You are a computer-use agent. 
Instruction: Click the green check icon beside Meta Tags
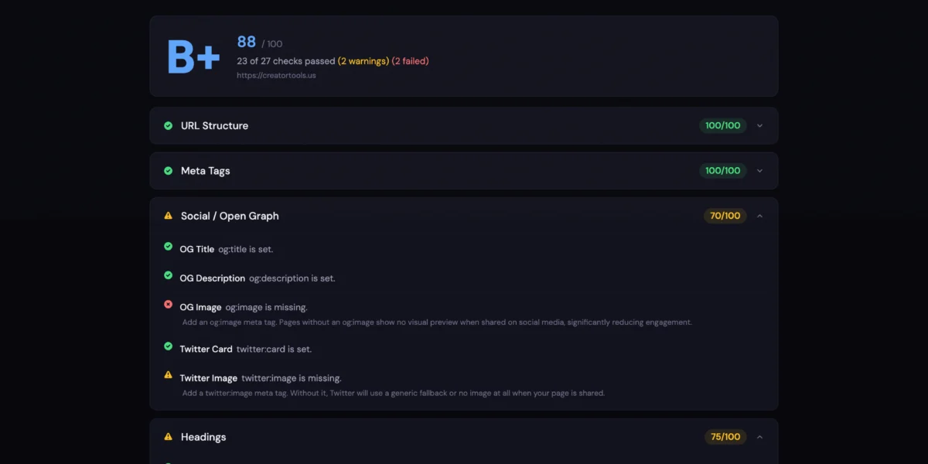168,171
